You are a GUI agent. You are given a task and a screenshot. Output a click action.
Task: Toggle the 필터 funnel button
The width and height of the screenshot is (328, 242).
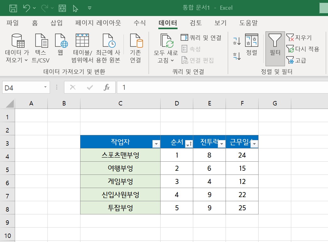point(275,49)
